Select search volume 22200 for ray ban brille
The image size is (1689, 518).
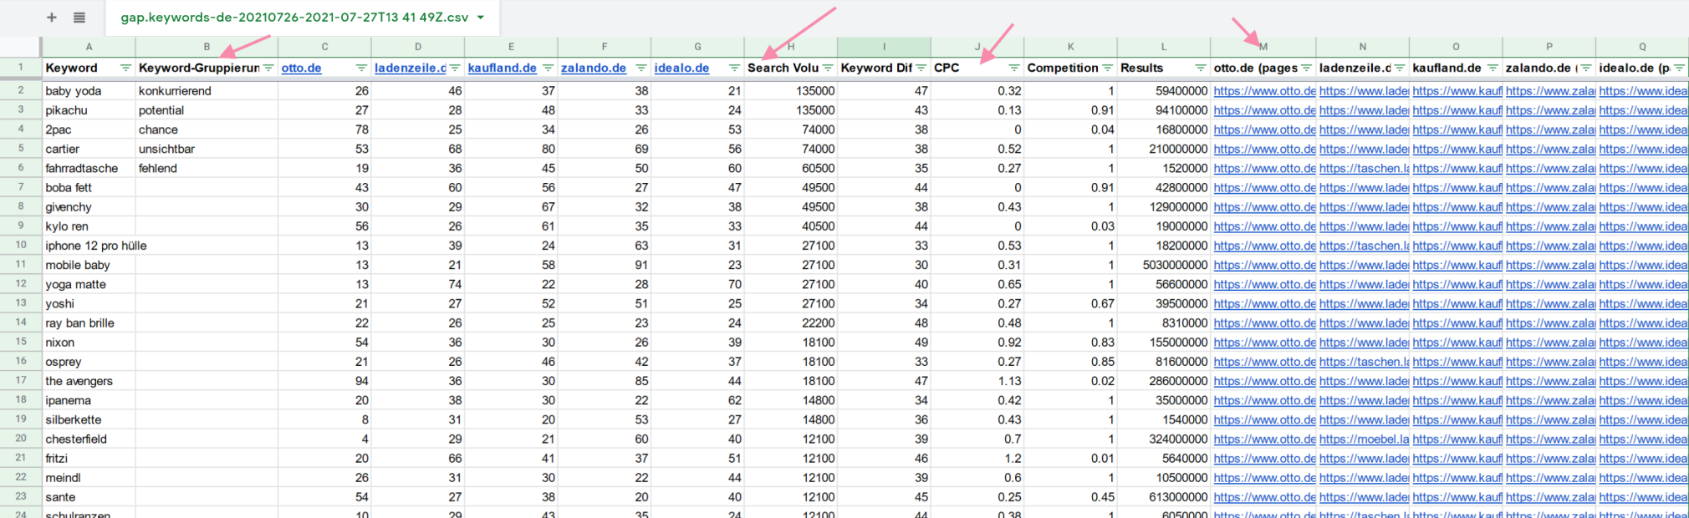[x=791, y=322]
